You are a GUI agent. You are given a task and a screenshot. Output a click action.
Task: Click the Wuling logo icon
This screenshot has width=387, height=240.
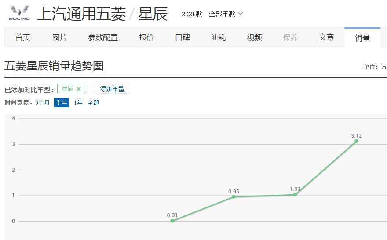click(x=19, y=13)
